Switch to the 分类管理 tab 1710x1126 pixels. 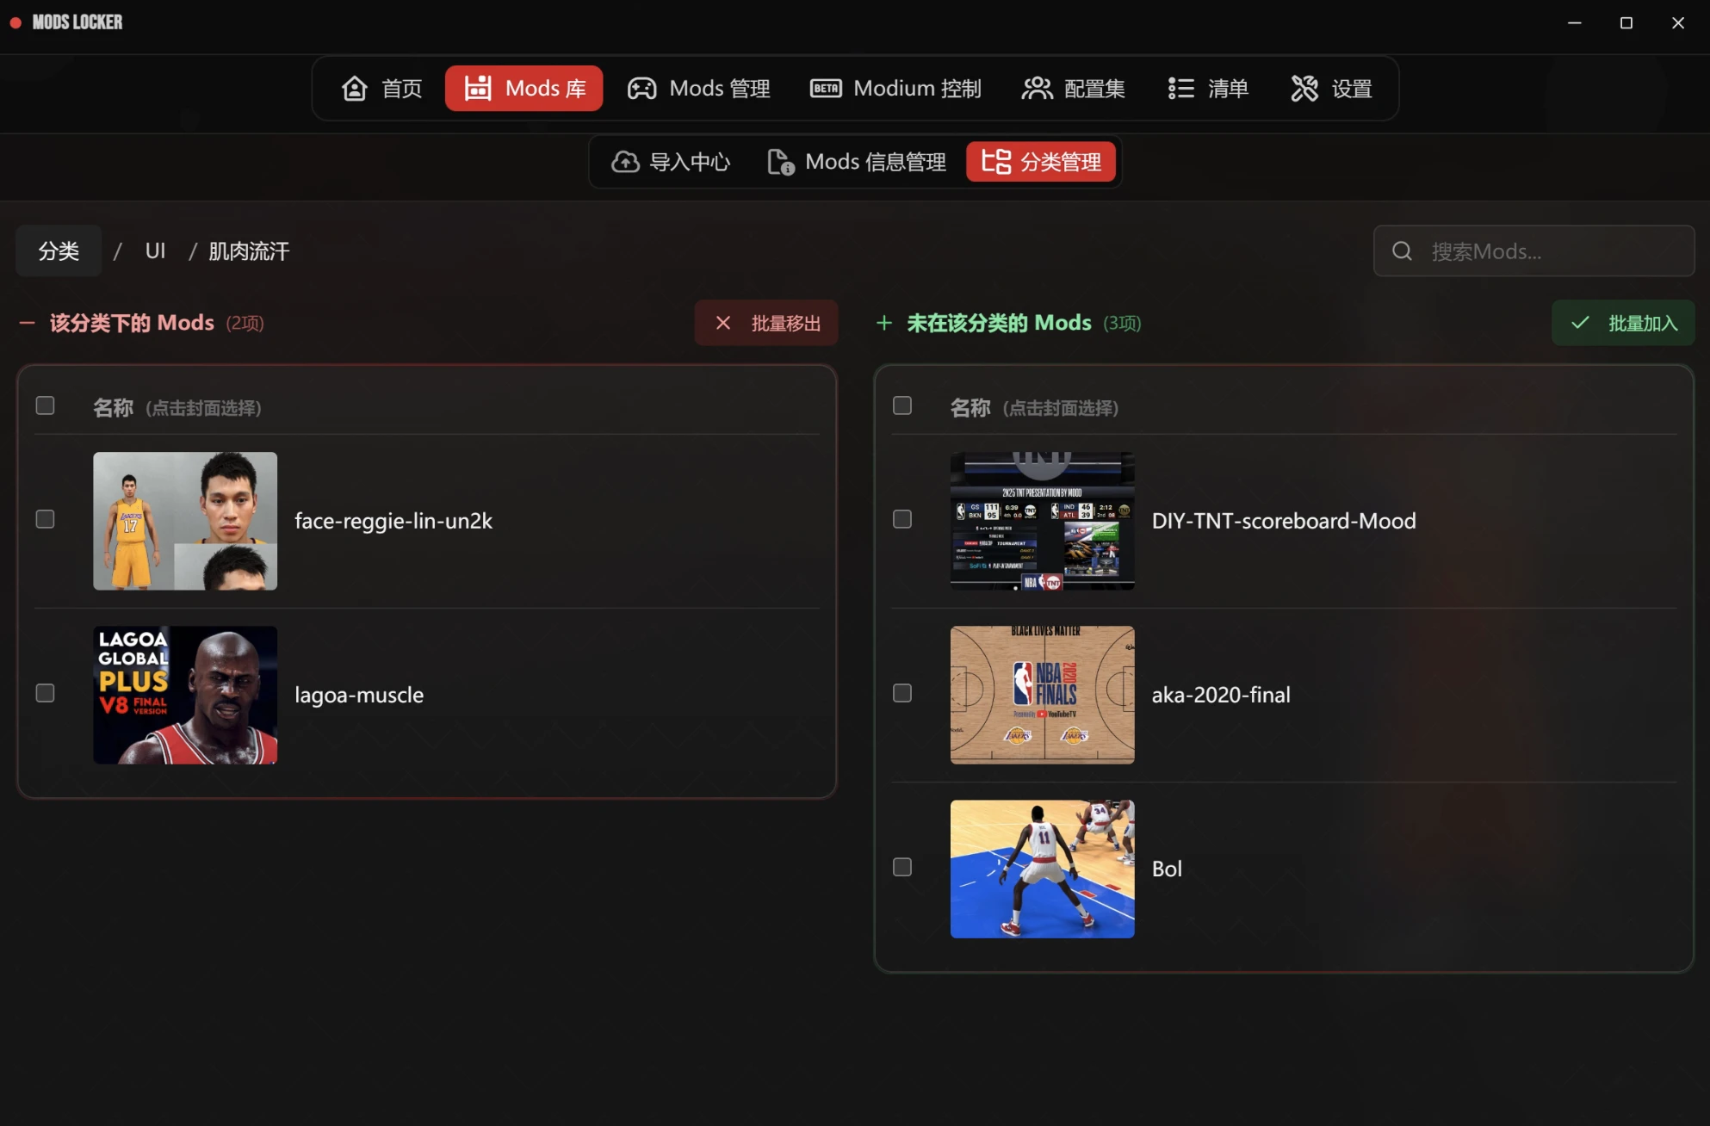coord(1041,162)
